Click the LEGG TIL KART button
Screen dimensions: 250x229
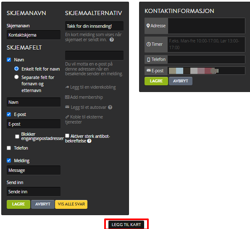[126, 224]
